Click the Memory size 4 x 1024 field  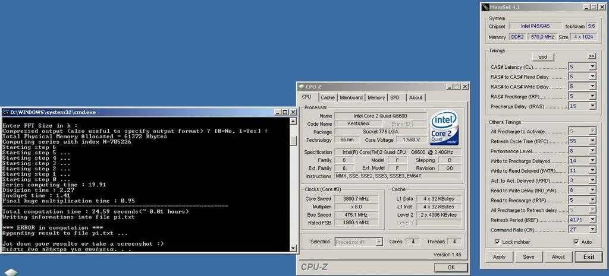(584, 37)
